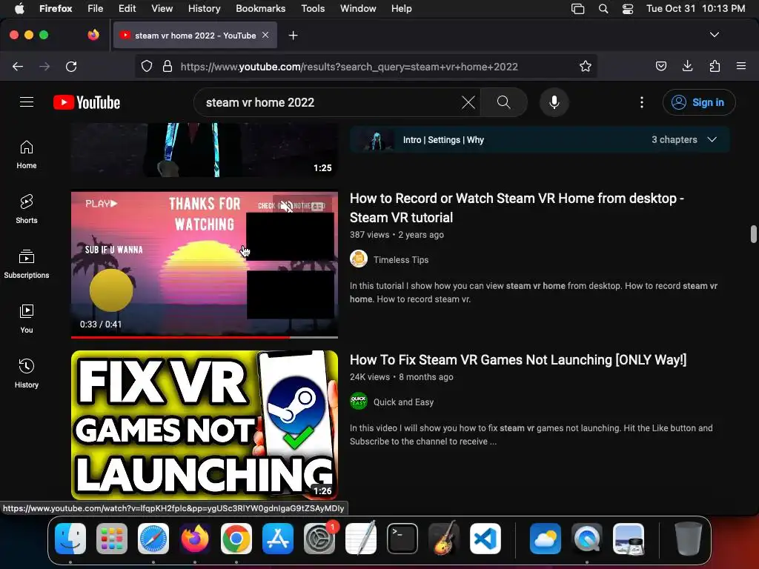
Task: Go back with the Firefox back arrow
Action: point(18,66)
